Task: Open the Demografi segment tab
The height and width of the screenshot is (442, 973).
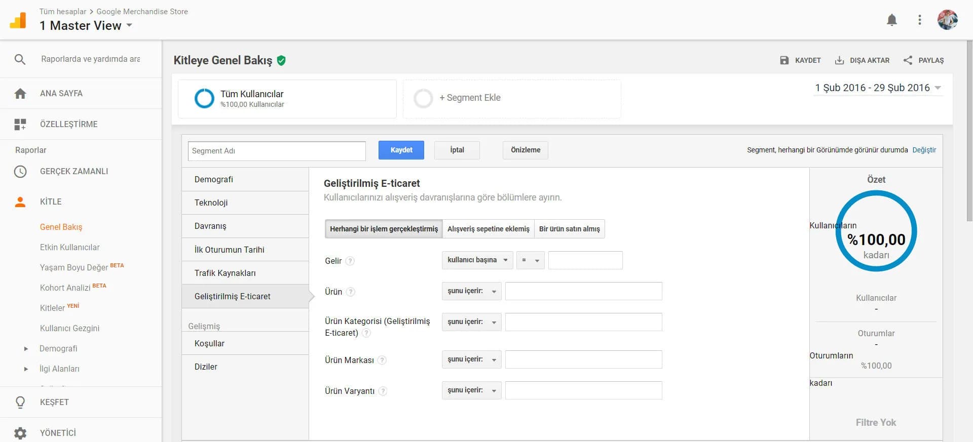Action: (245, 179)
